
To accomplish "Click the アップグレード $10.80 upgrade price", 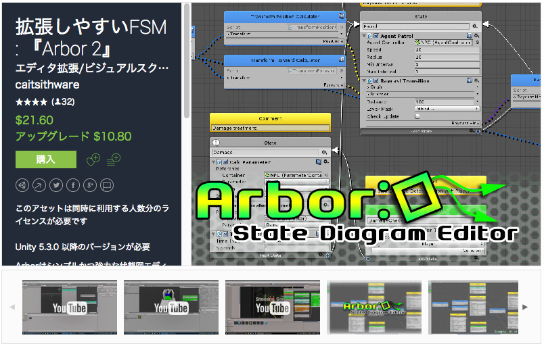I will click(74, 136).
